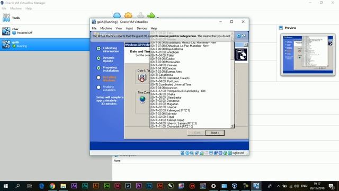Open the File menu in VirtualBox Manager
Viewport: 339px width, 191px height.
[4, 8]
